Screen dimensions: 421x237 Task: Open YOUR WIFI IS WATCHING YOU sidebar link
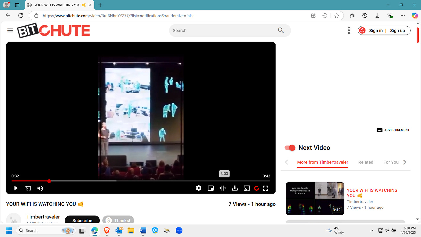372,193
